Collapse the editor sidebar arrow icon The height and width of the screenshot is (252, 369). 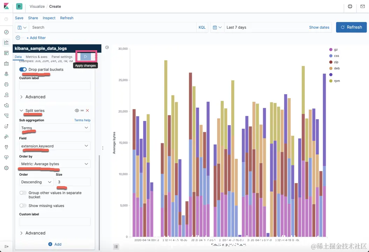(x=107, y=47)
